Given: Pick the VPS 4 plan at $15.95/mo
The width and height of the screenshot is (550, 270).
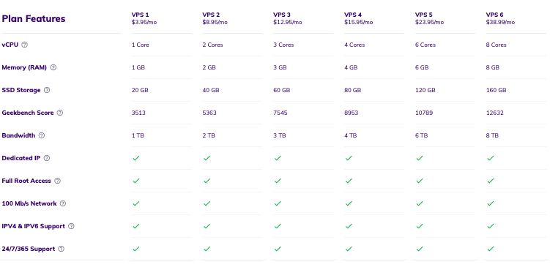Looking at the screenshot, I should coord(358,18).
